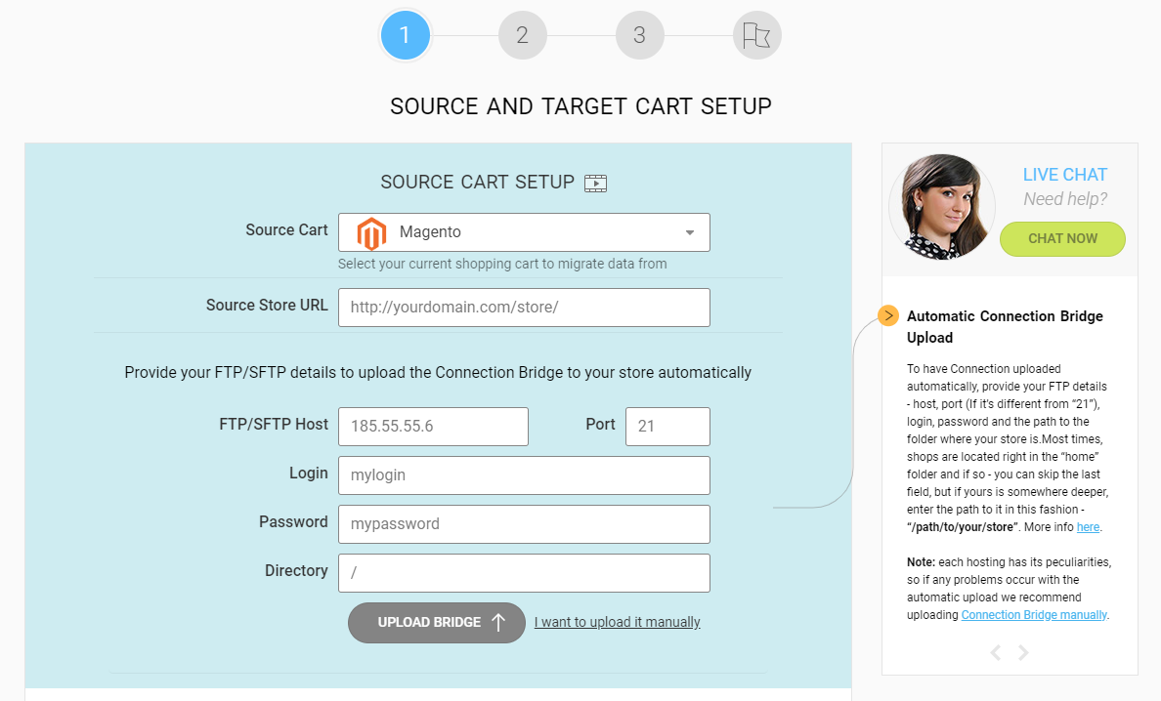Click the finish flag step icon
The height and width of the screenshot is (701, 1161).
[x=756, y=35]
